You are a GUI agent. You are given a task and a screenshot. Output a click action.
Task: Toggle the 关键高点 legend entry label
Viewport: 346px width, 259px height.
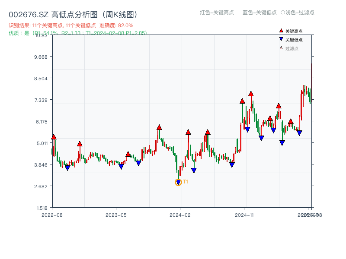click(x=294, y=31)
